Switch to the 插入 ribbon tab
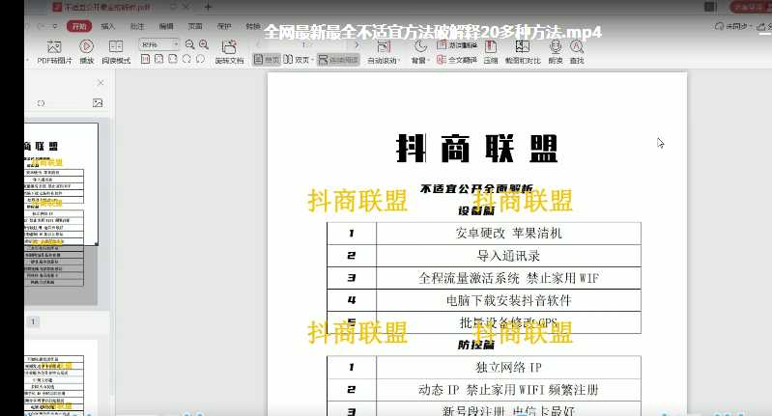Screen dimensions: 772x416 (108, 26)
